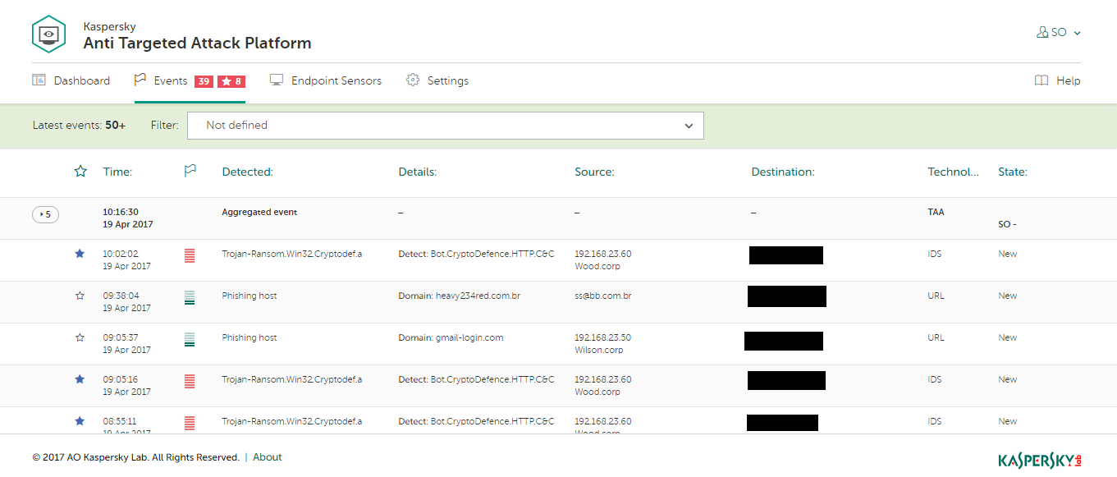Star the 09:38:04 Phishing host event

(x=80, y=296)
